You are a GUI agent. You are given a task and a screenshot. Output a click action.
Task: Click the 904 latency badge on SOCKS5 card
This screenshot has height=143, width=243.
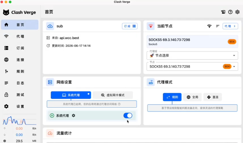(x=232, y=41)
